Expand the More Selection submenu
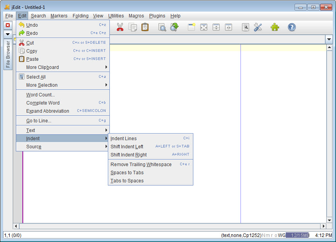 pos(63,85)
